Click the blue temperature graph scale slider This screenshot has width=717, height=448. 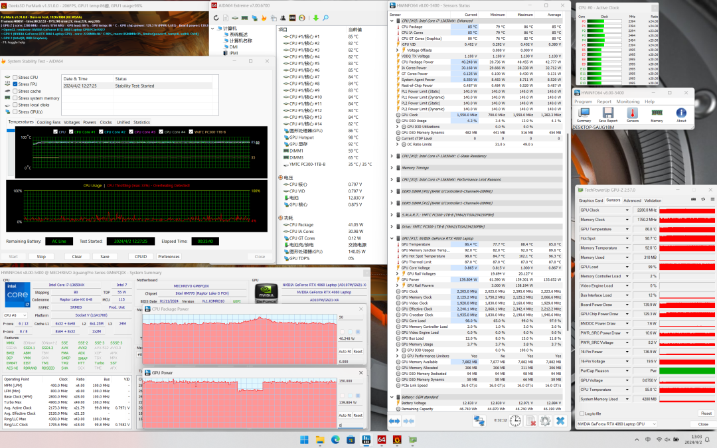10,131
